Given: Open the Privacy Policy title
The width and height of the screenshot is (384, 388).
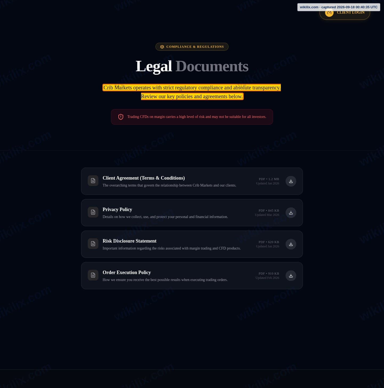Looking at the screenshot, I should [117, 209].
